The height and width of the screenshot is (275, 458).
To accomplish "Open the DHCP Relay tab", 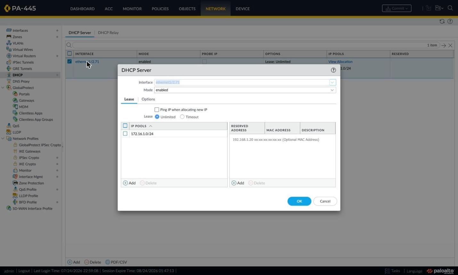I will coord(108,33).
